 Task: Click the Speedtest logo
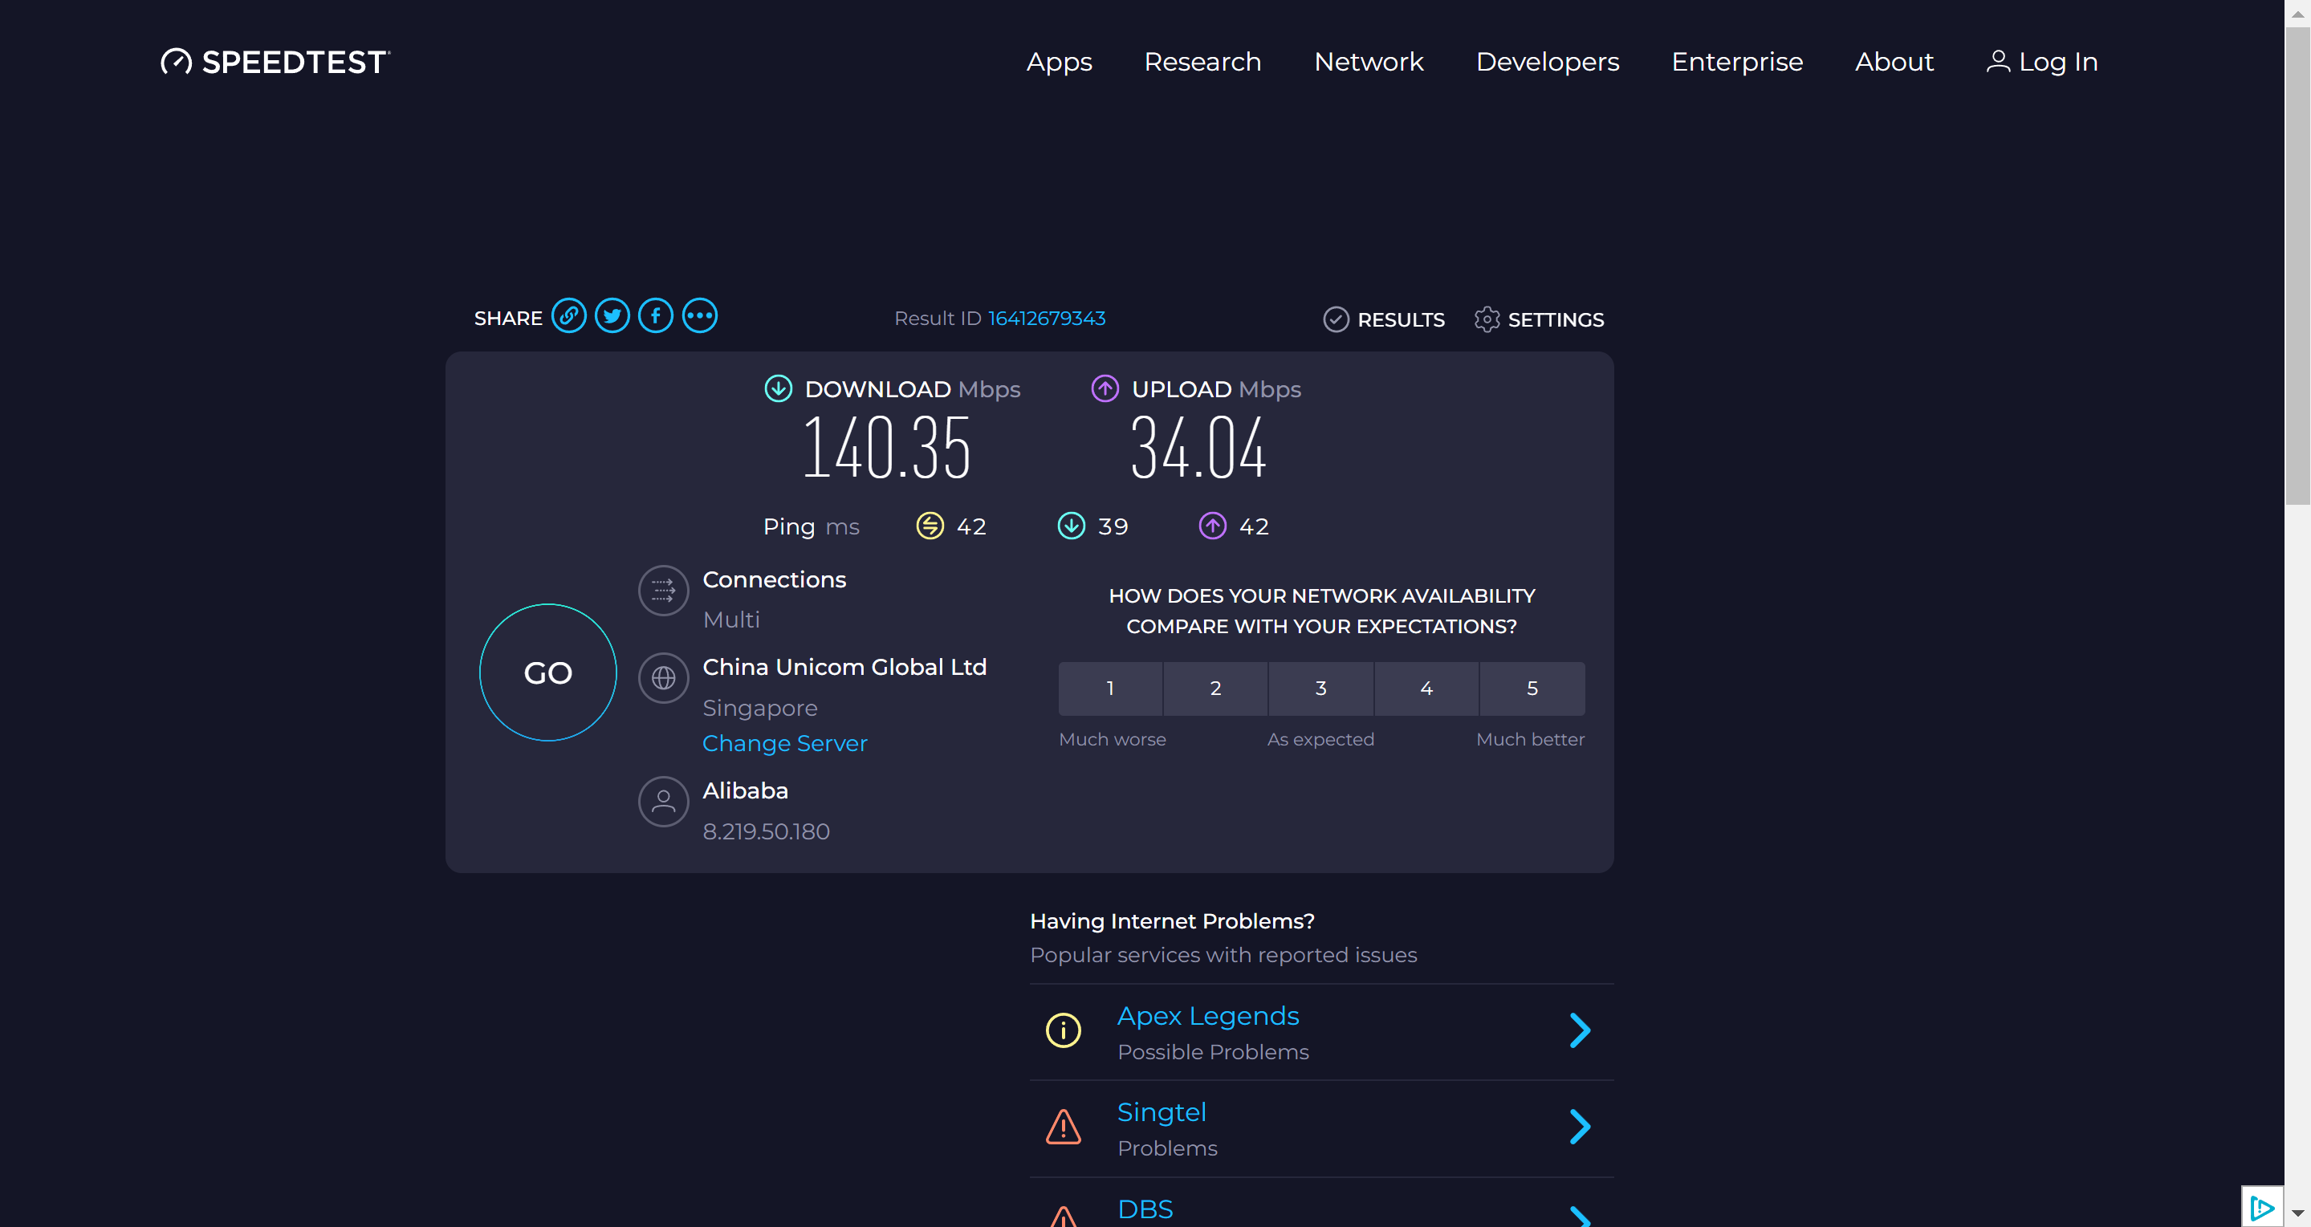point(275,62)
